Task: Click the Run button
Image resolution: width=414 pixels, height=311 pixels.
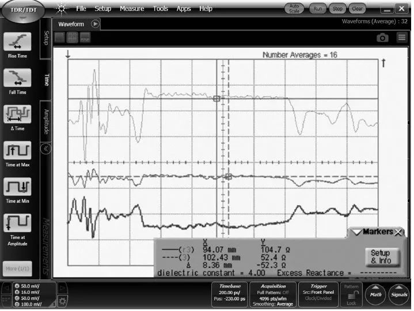Action: [318, 9]
